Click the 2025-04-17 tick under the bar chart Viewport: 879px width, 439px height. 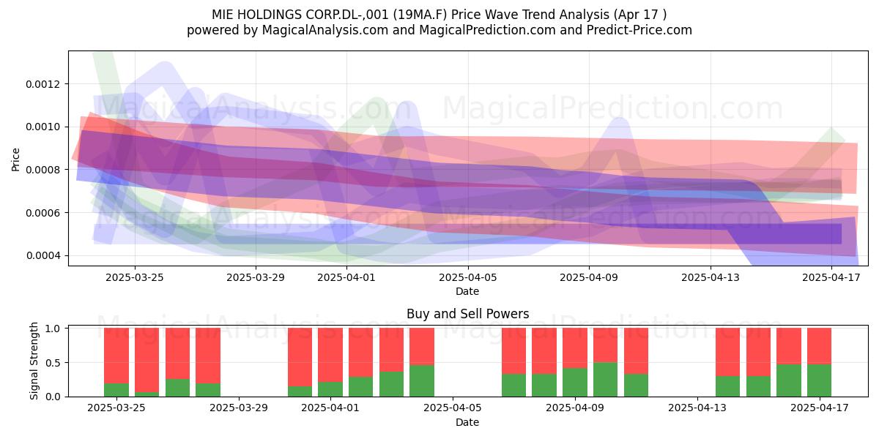[820, 408]
